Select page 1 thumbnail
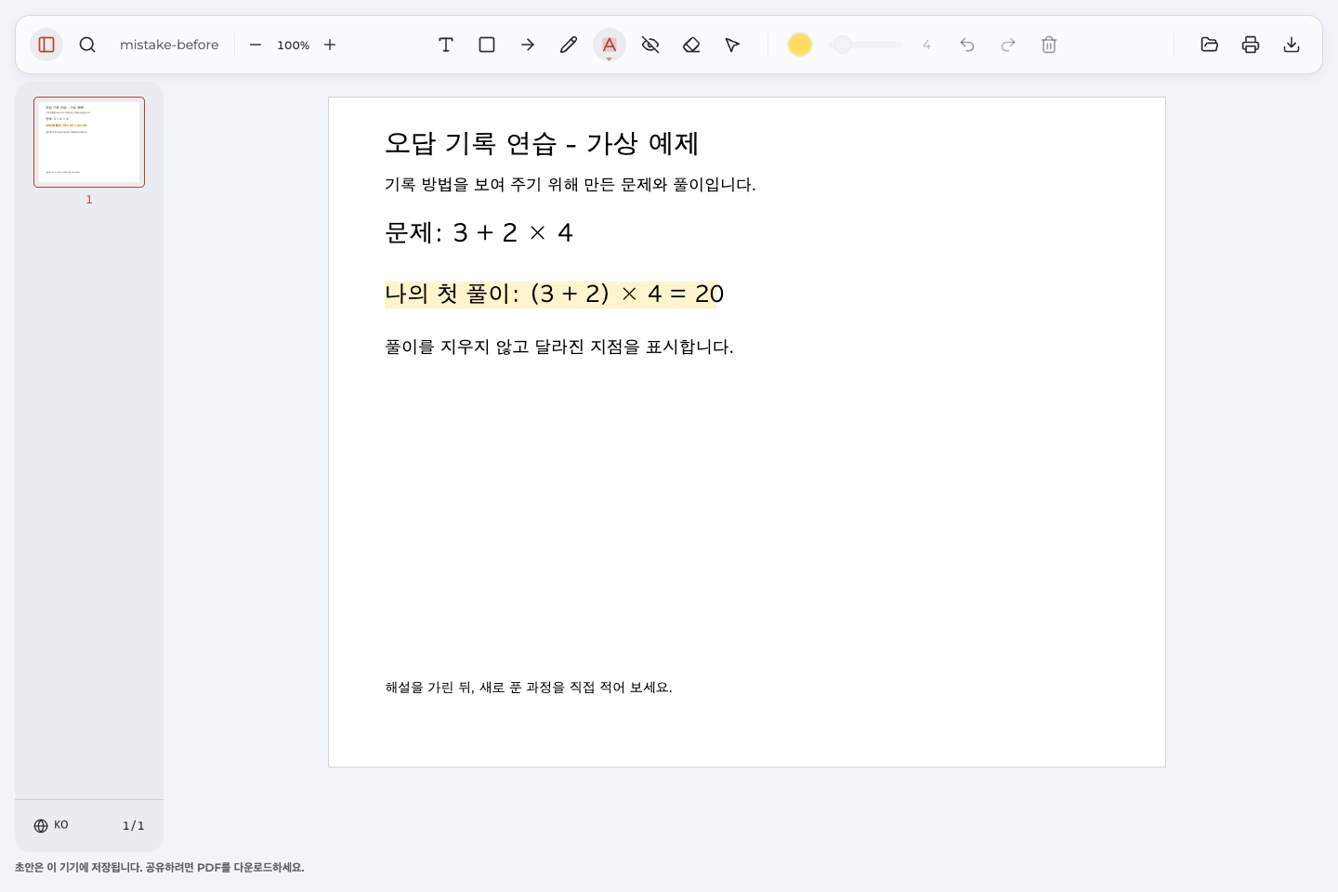This screenshot has width=1338, height=892. pyautogui.click(x=89, y=142)
